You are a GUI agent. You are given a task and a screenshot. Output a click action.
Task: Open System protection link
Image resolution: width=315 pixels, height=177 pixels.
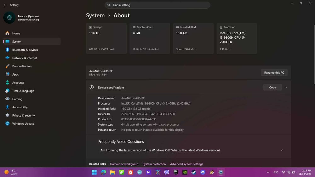[x=154, y=164]
